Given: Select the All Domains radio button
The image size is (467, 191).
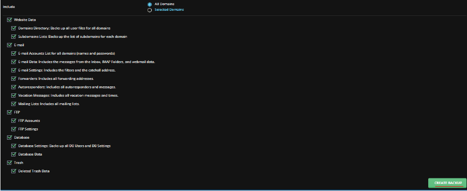Looking at the screenshot, I should (149, 5).
